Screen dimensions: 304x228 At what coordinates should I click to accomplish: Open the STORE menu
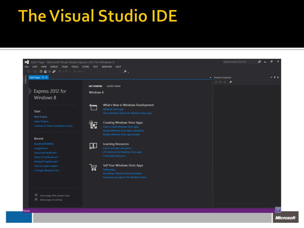86,67
